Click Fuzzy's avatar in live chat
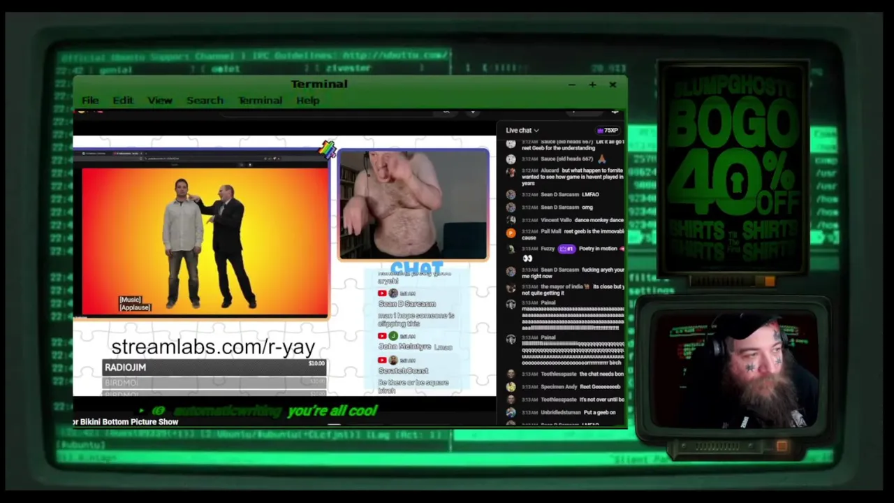The height and width of the screenshot is (503, 894). click(x=511, y=249)
